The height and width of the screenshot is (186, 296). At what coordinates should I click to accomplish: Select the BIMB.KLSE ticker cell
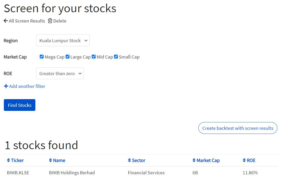coord(18,173)
